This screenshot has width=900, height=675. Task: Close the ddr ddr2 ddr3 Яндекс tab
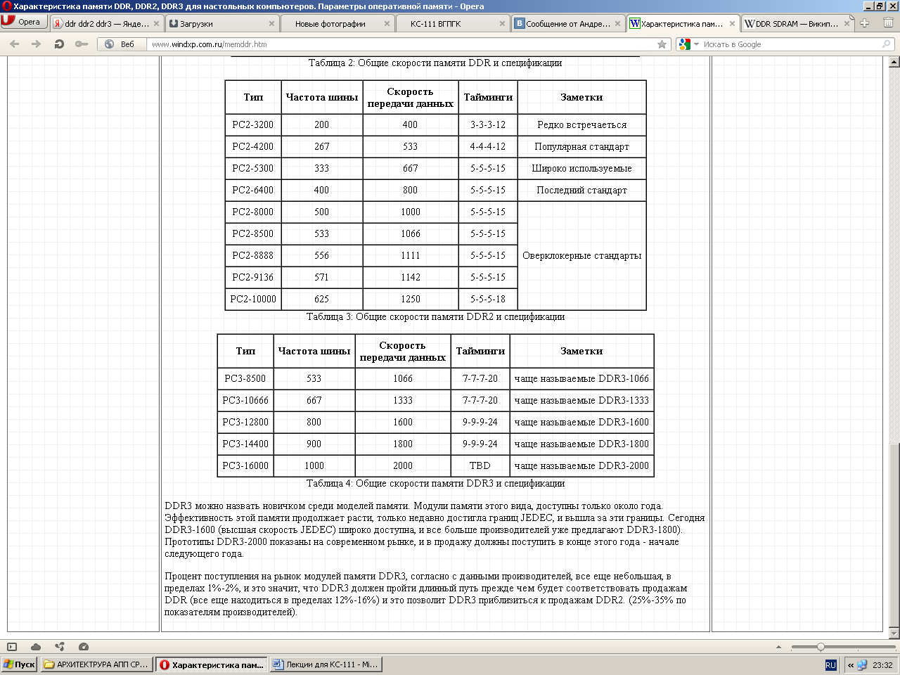tap(156, 23)
